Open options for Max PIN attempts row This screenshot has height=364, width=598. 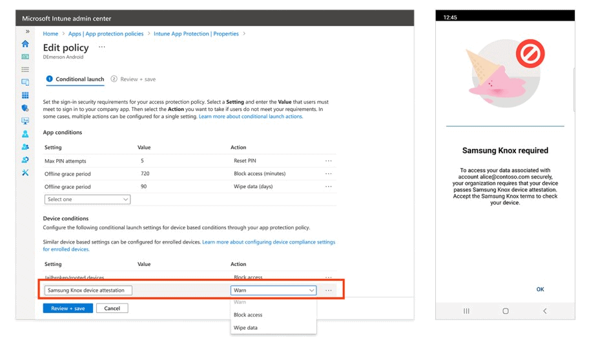pyautogui.click(x=328, y=161)
